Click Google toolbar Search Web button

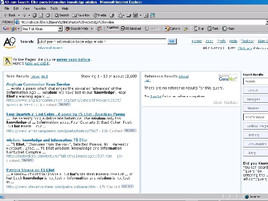(77, 29)
